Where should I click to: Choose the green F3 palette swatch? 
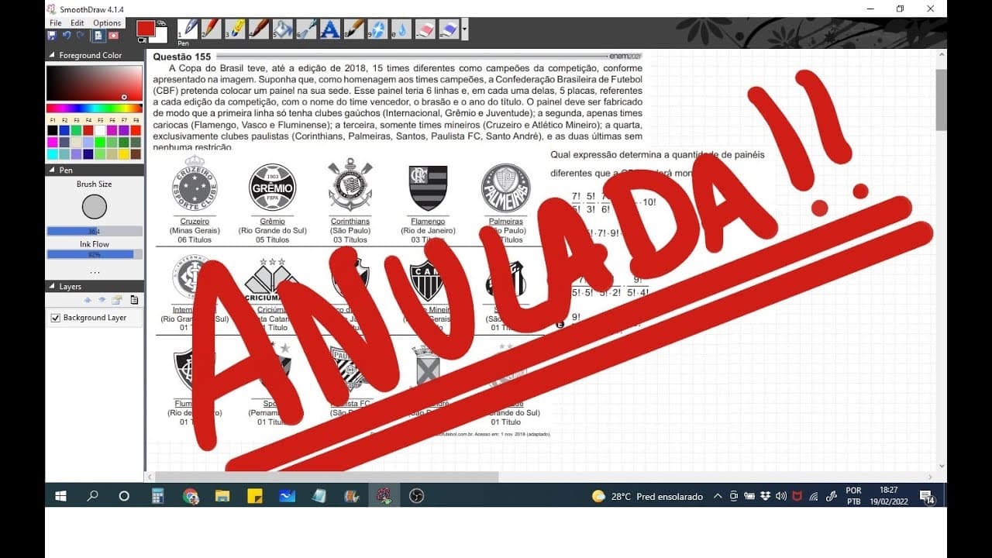pyautogui.click(x=77, y=130)
